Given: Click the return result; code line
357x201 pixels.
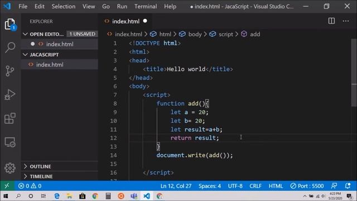Looking at the screenshot, I should tap(195, 138).
